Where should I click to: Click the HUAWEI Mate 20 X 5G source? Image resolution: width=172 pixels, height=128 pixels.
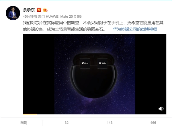[x=64, y=17]
